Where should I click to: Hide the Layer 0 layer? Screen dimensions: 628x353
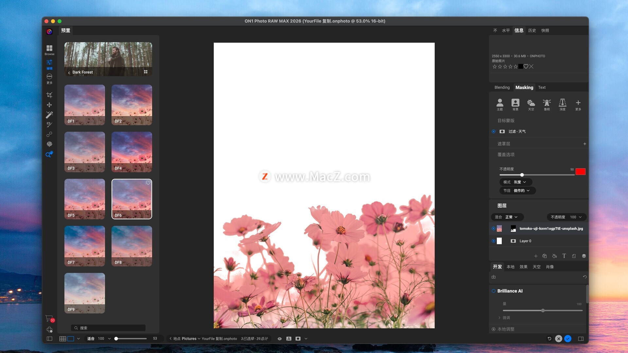[x=494, y=241]
